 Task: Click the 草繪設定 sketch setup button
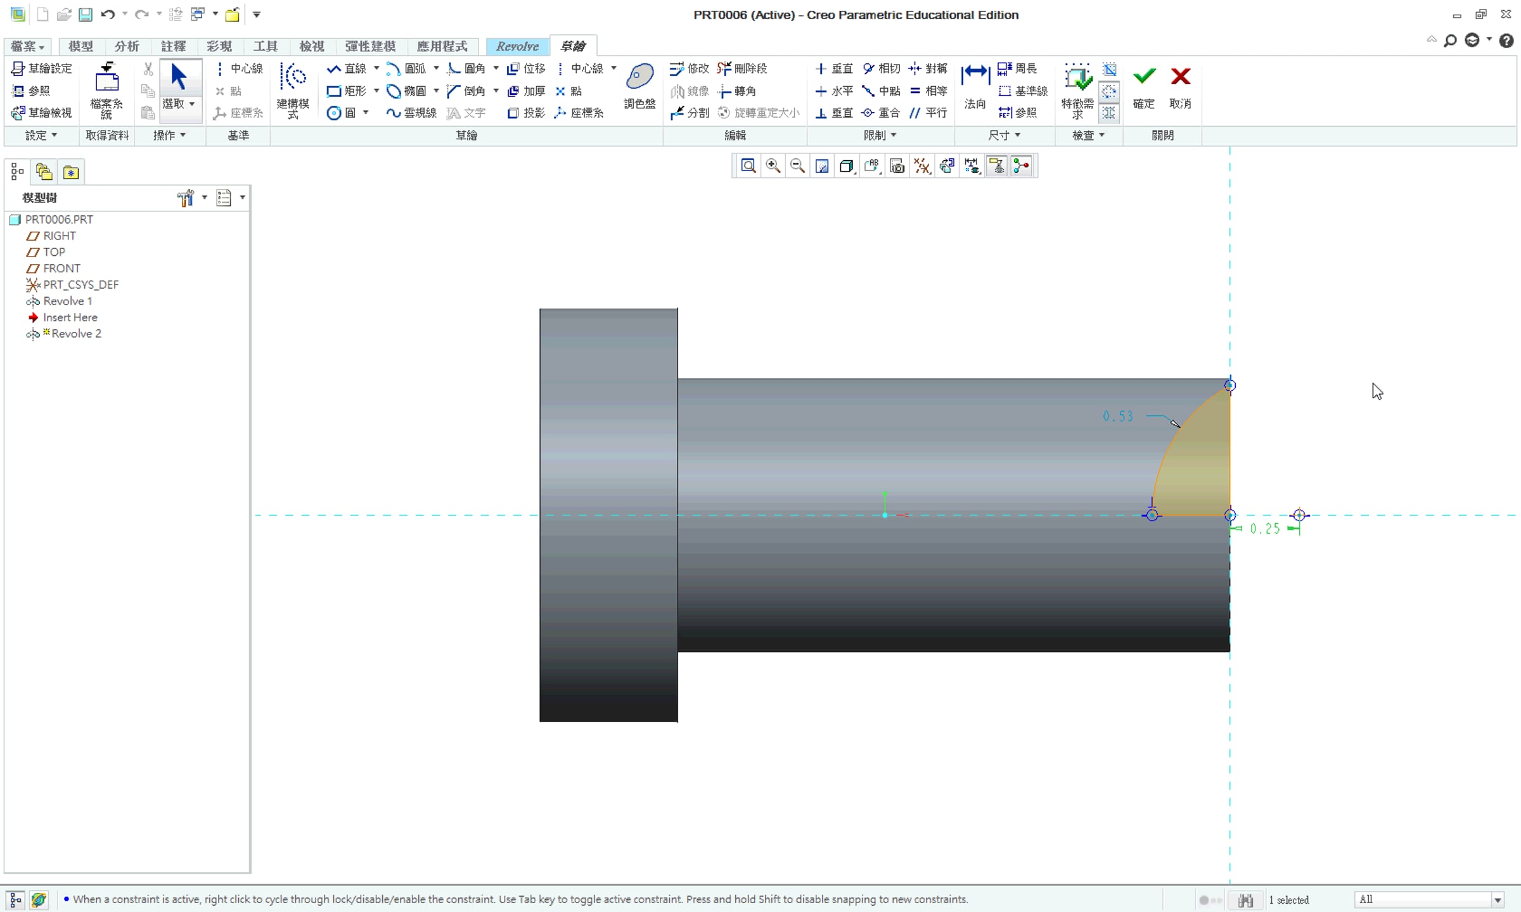42,68
